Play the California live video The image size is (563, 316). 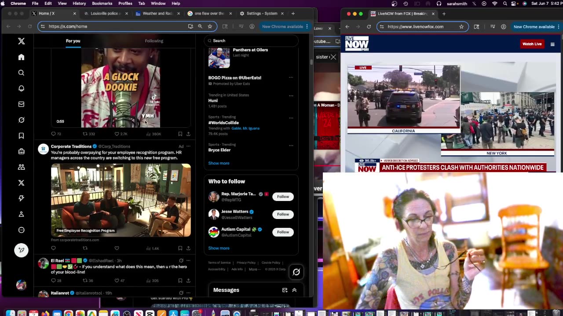pyautogui.click(x=404, y=97)
